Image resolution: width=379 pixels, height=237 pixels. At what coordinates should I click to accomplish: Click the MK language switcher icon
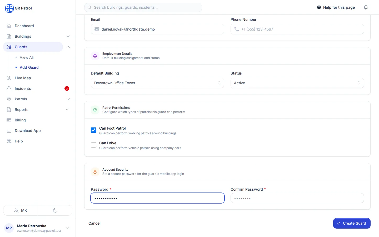tap(16, 210)
